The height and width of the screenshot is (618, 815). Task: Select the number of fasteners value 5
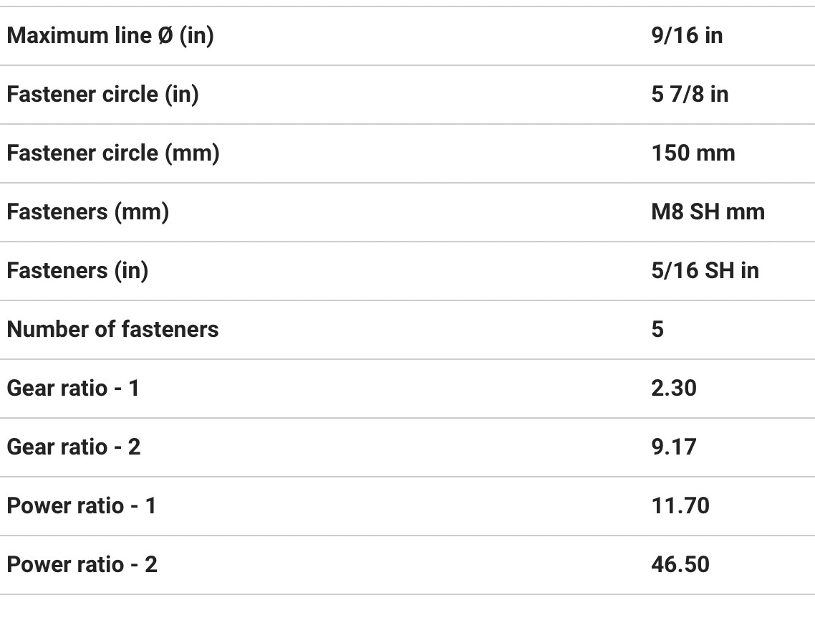pyautogui.click(x=657, y=330)
